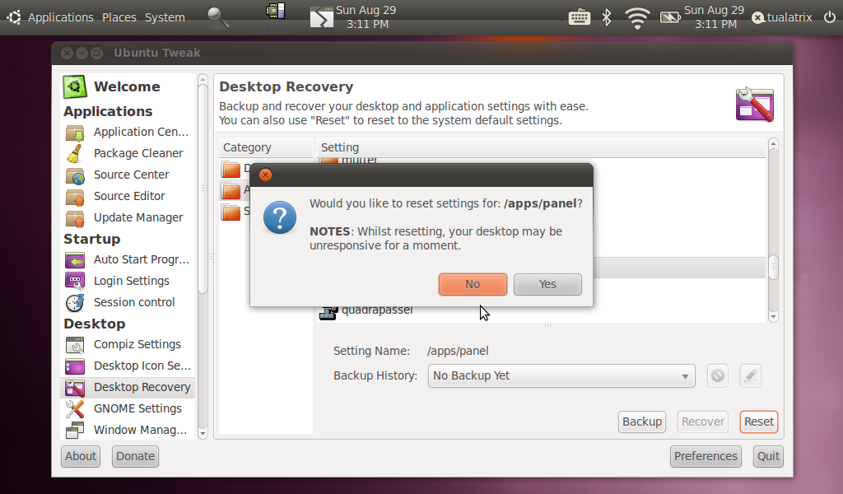The image size is (843, 494).
Task: Open GNOME Settings in sidebar
Action: pyautogui.click(x=128, y=408)
